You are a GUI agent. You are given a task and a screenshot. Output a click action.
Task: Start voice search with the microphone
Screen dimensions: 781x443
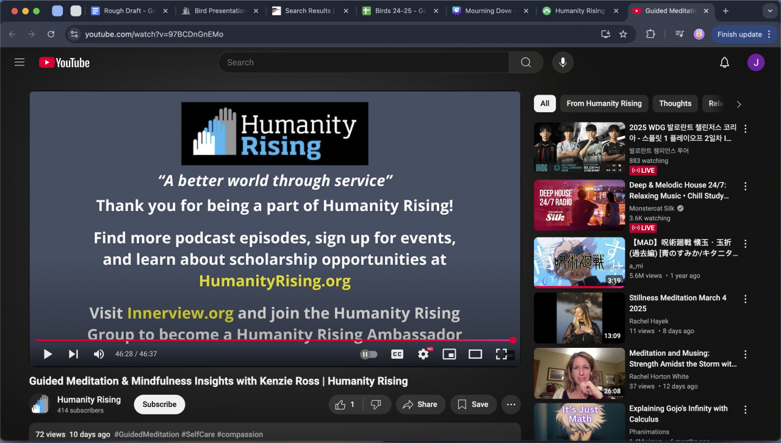tap(563, 62)
